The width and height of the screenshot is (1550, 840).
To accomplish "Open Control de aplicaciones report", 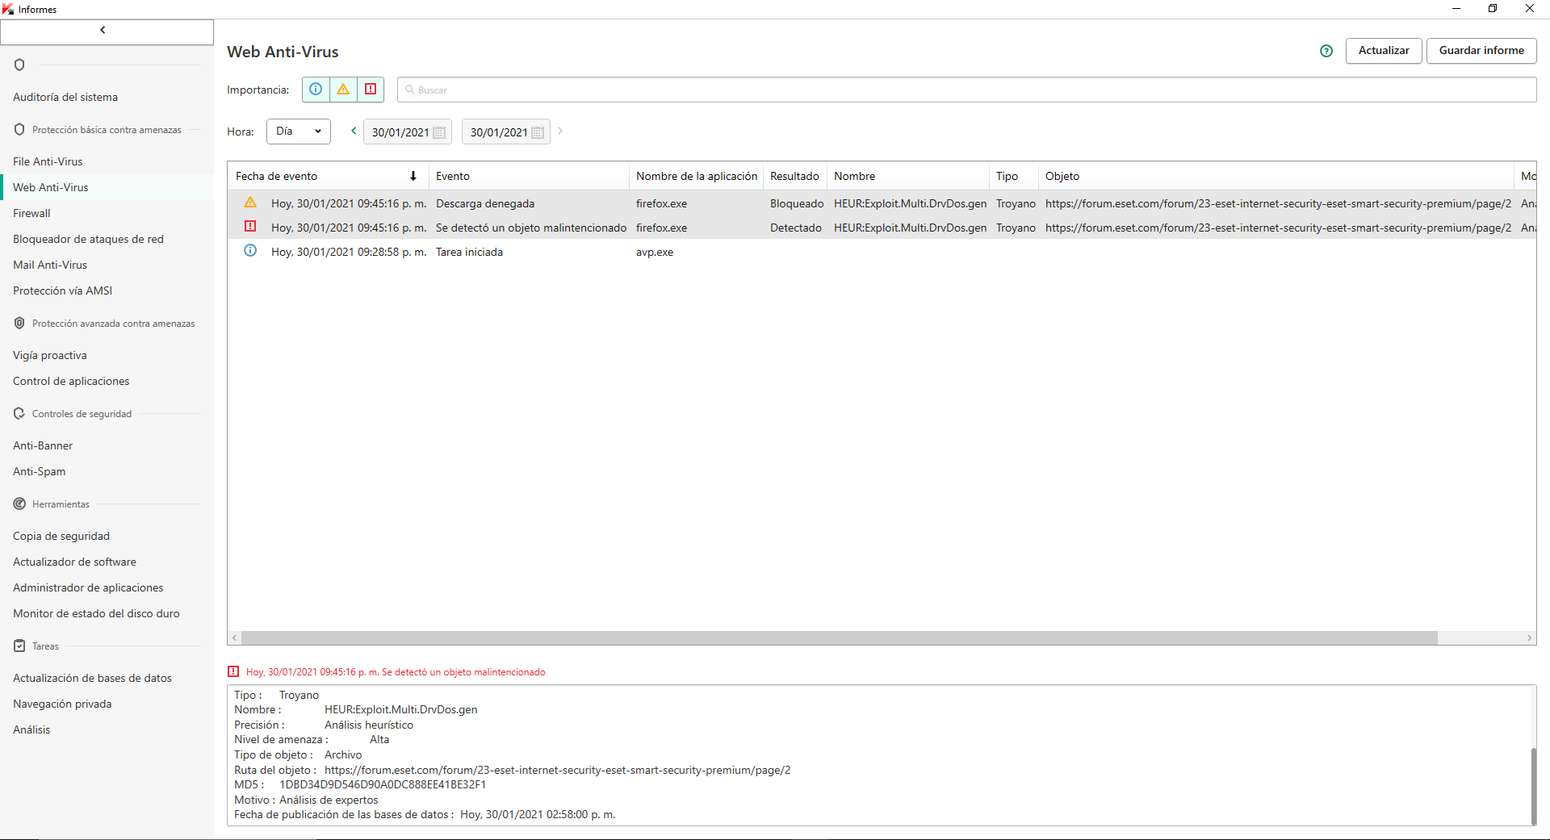I will point(71,381).
